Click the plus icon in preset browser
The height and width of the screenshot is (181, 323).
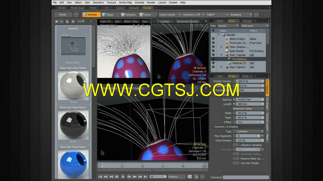tap(73, 21)
